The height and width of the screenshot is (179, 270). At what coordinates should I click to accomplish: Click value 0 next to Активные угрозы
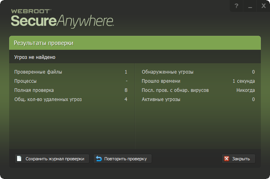(253, 99)
